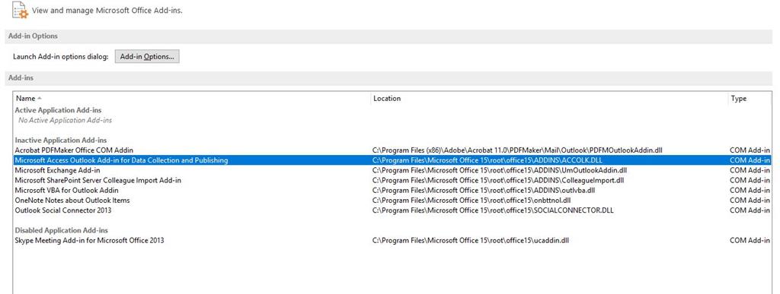This screenshot has width=780, height=294.
Task: Select Skype Meeting Add-in for Microsoft Office 2013
Action: pyautogui.click(x=392, y=240)
